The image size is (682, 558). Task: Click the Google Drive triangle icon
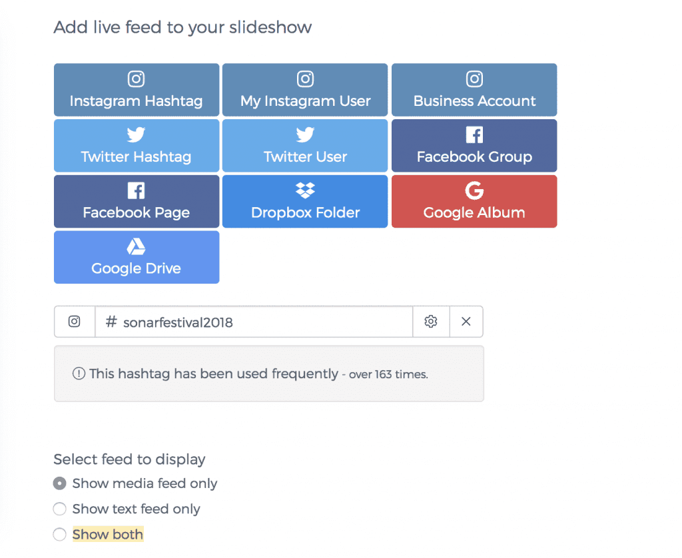coord(136,247)
